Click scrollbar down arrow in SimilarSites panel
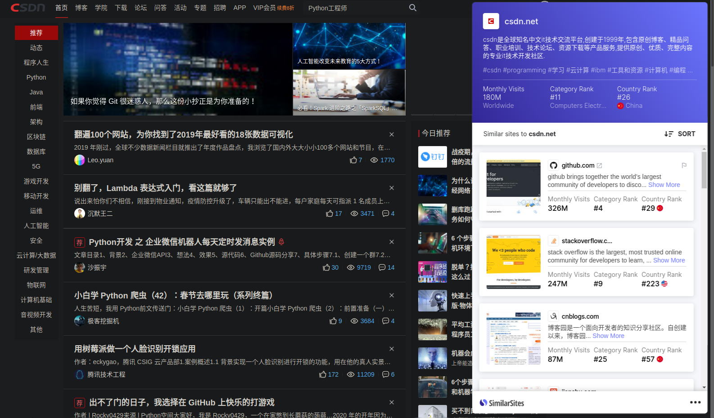This screenshot has width=714, height=418. coord(704,387)
